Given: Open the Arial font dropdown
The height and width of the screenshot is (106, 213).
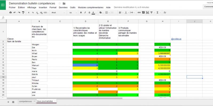Looking at the screenshot, I should (58, 12).
